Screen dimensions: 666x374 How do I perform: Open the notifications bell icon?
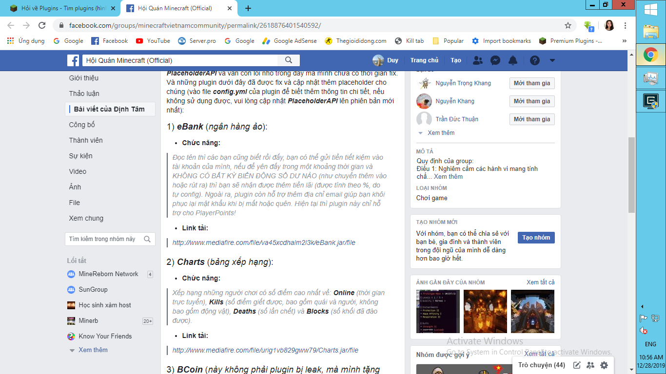[x=512, y=60]
